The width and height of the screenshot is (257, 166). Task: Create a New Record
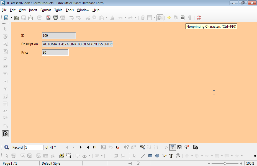click(94, 147)
